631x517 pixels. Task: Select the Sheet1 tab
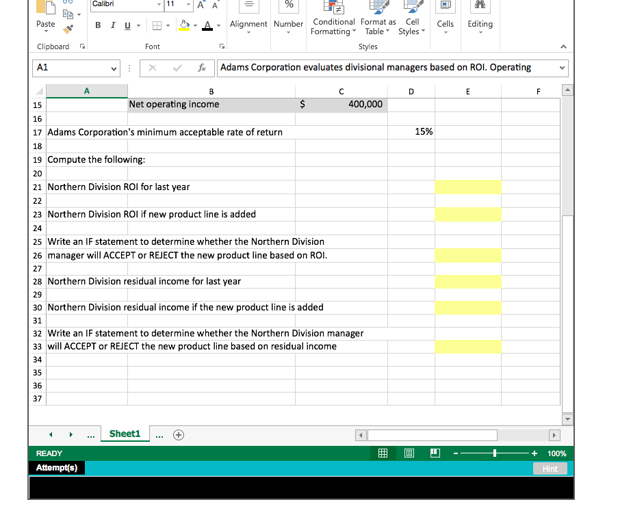click(x=125, y=433)
